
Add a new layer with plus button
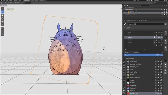166,32
